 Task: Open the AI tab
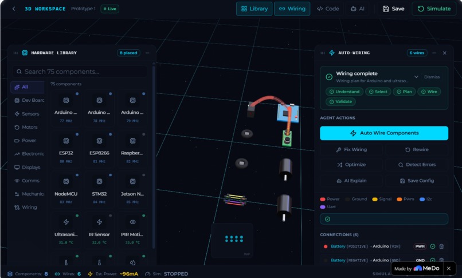coord(358,9)
